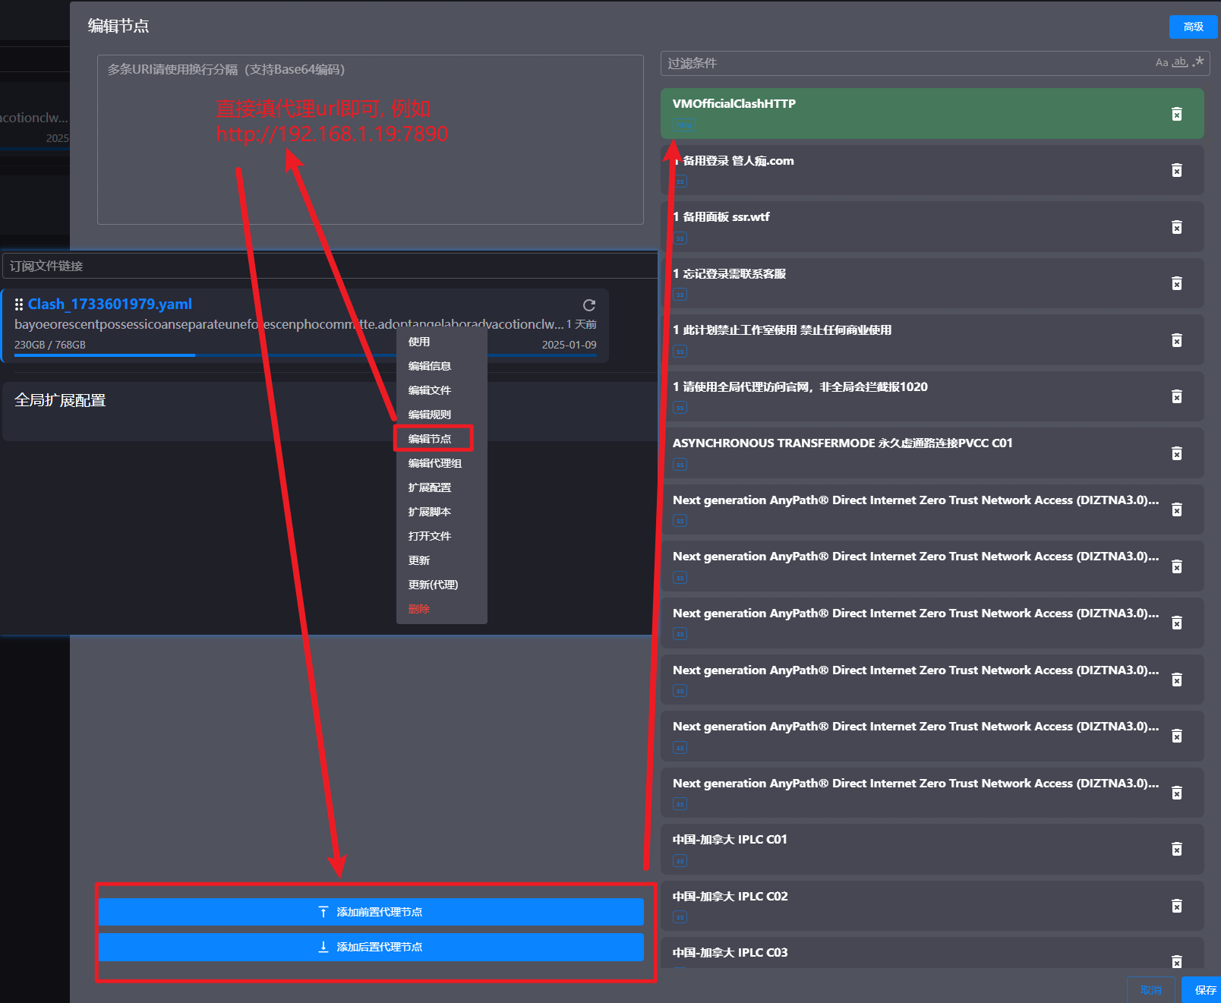Toggle whole word matching in filter
The image size is (1221, 1003).
point(1180,62)
